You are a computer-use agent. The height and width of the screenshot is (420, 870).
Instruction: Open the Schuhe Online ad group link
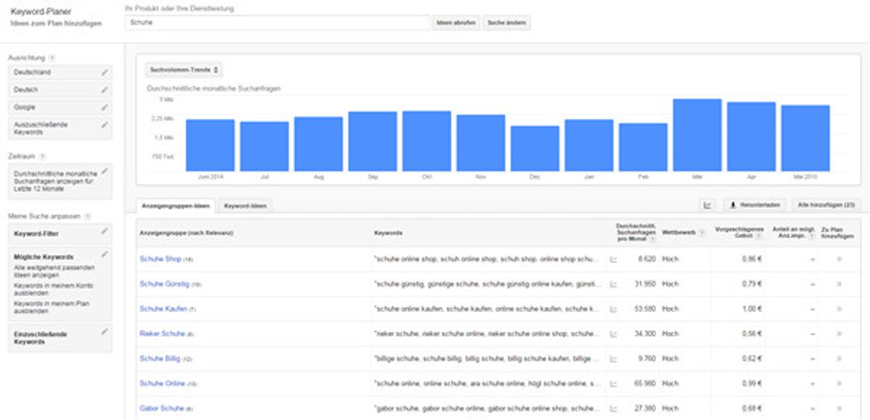click(x=162, y=383)
